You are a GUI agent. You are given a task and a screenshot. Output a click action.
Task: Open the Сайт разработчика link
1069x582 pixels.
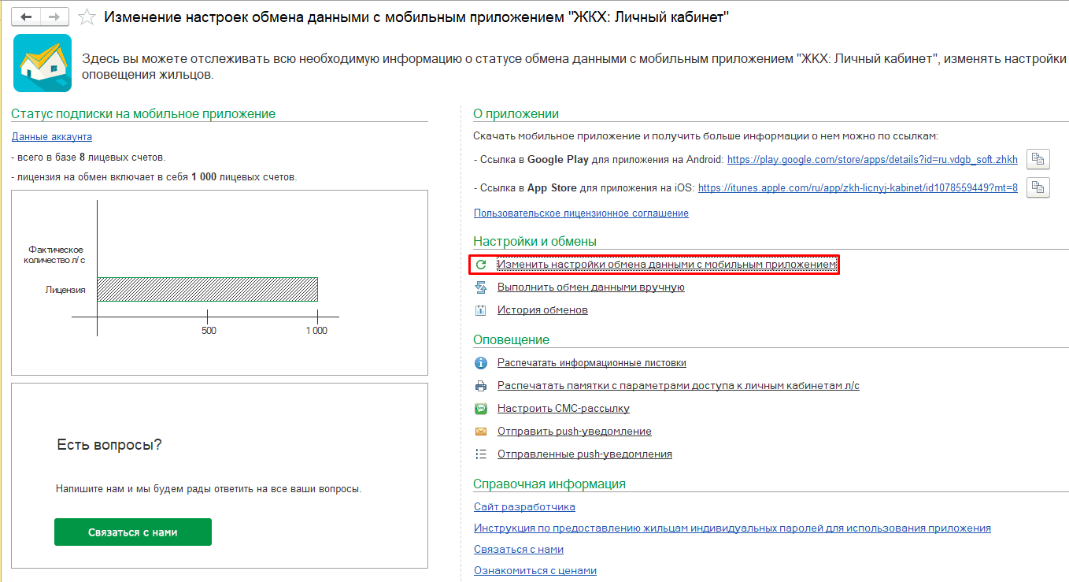tap(524, 507)
